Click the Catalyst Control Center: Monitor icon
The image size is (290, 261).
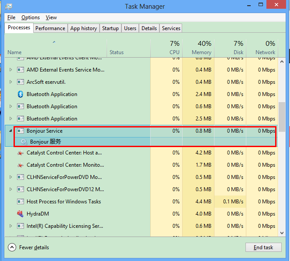tap(20, 165)
